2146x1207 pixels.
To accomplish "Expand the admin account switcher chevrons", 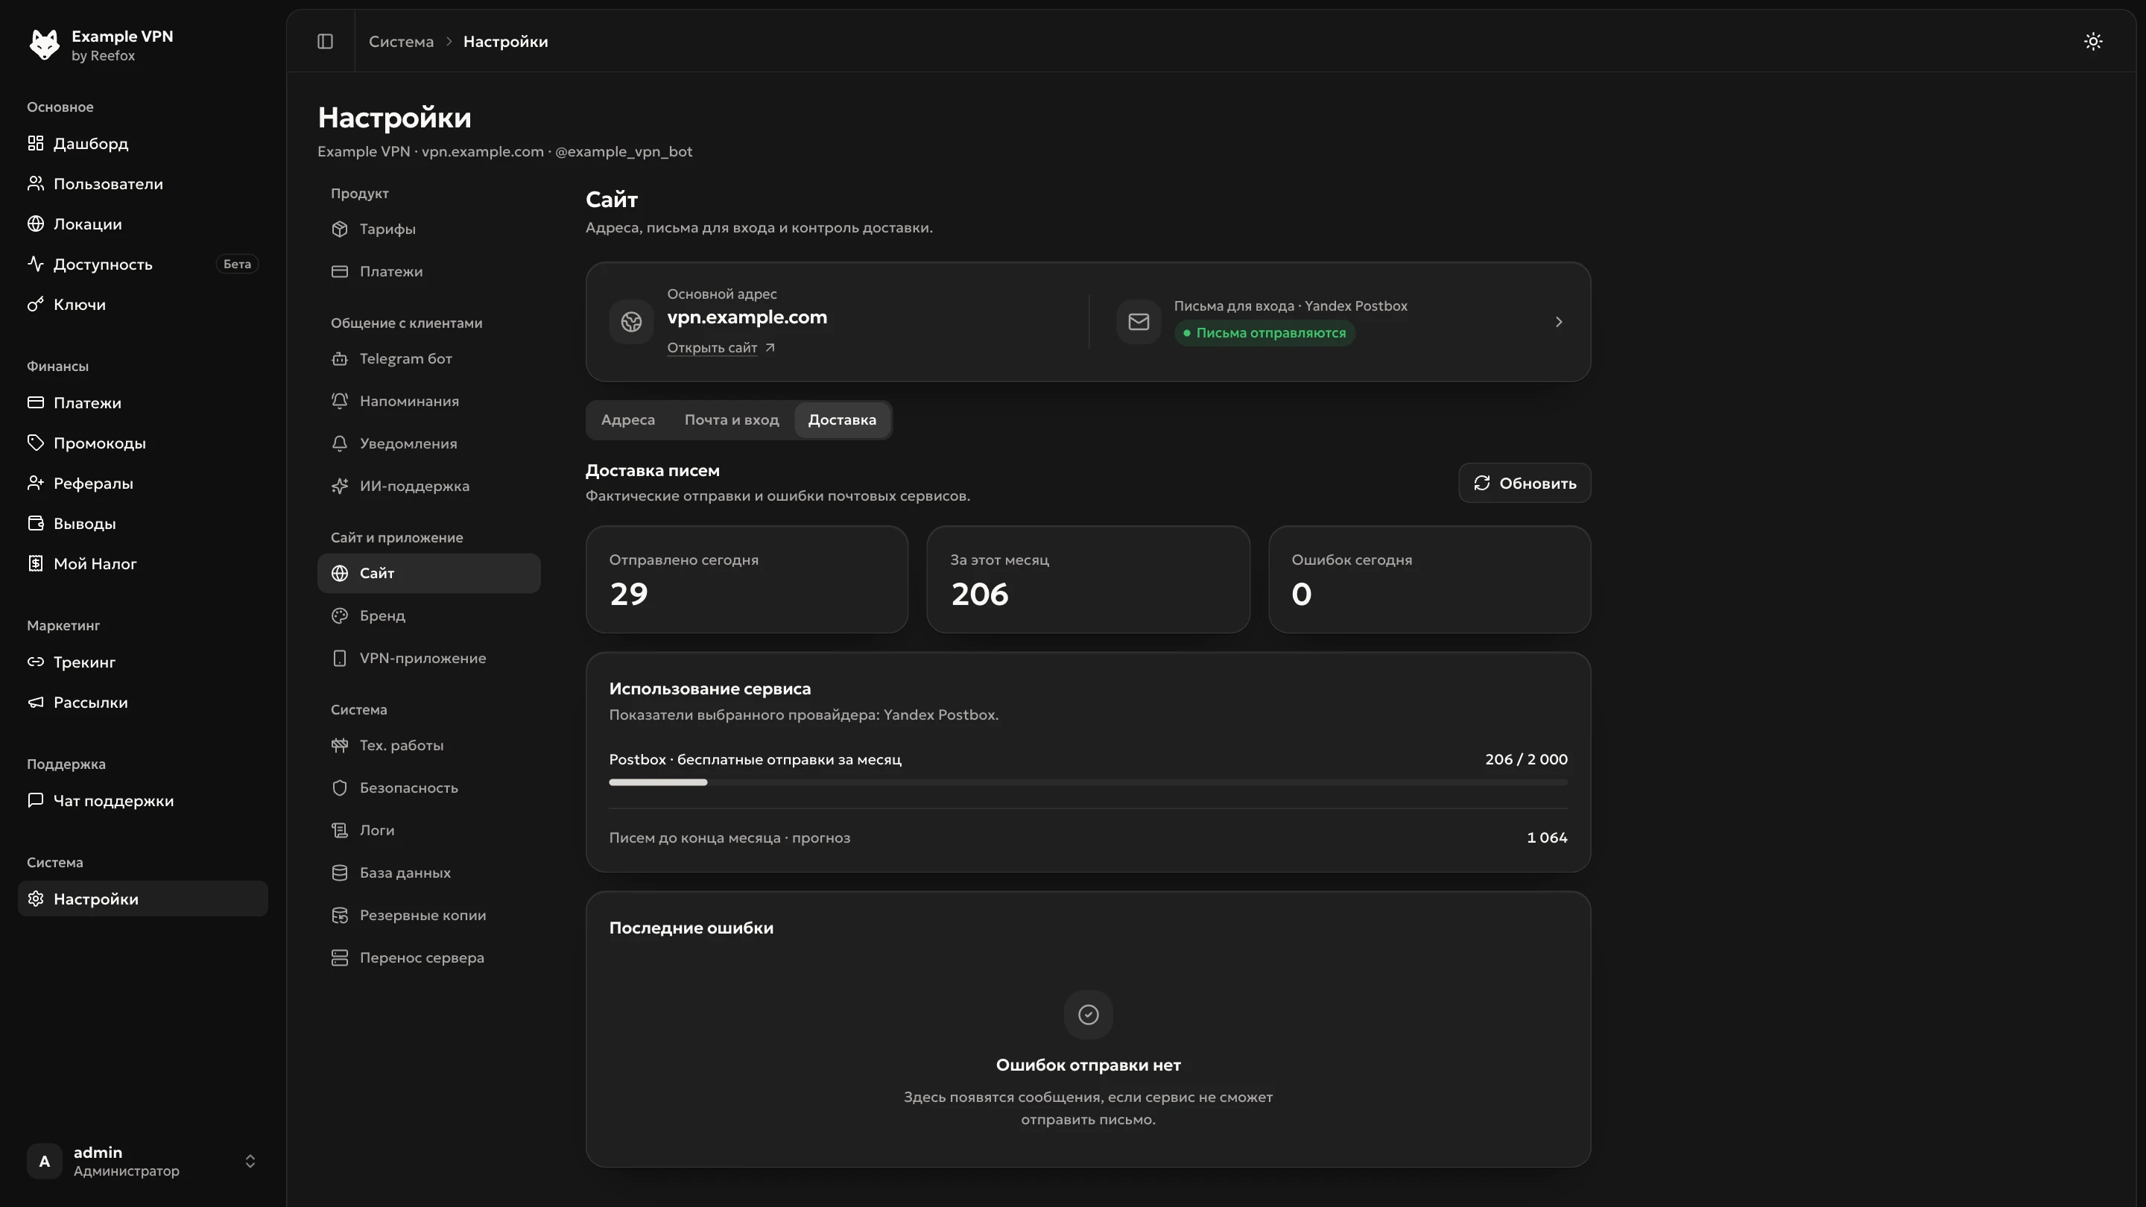I will click(x=250, y=1162).
